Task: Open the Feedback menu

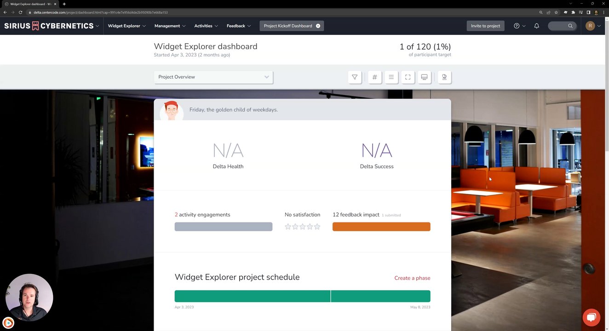Action: coord(239,26)
